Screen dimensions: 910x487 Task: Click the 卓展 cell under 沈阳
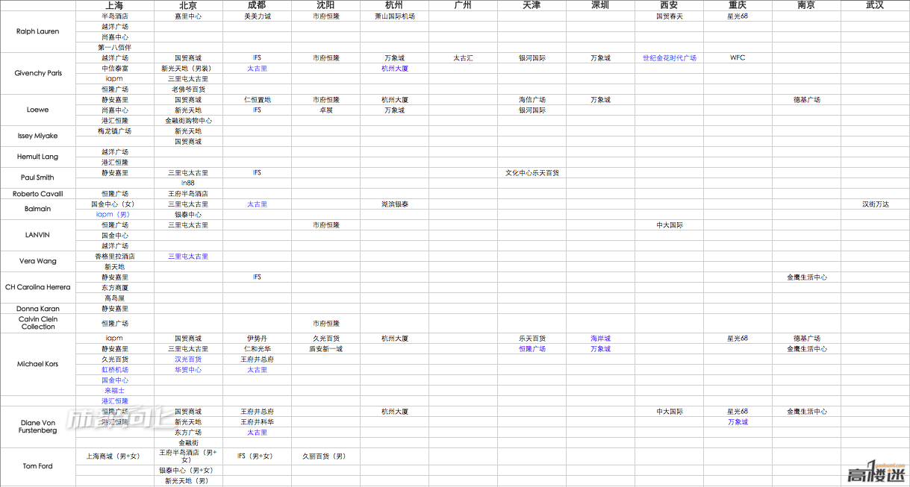325,110
